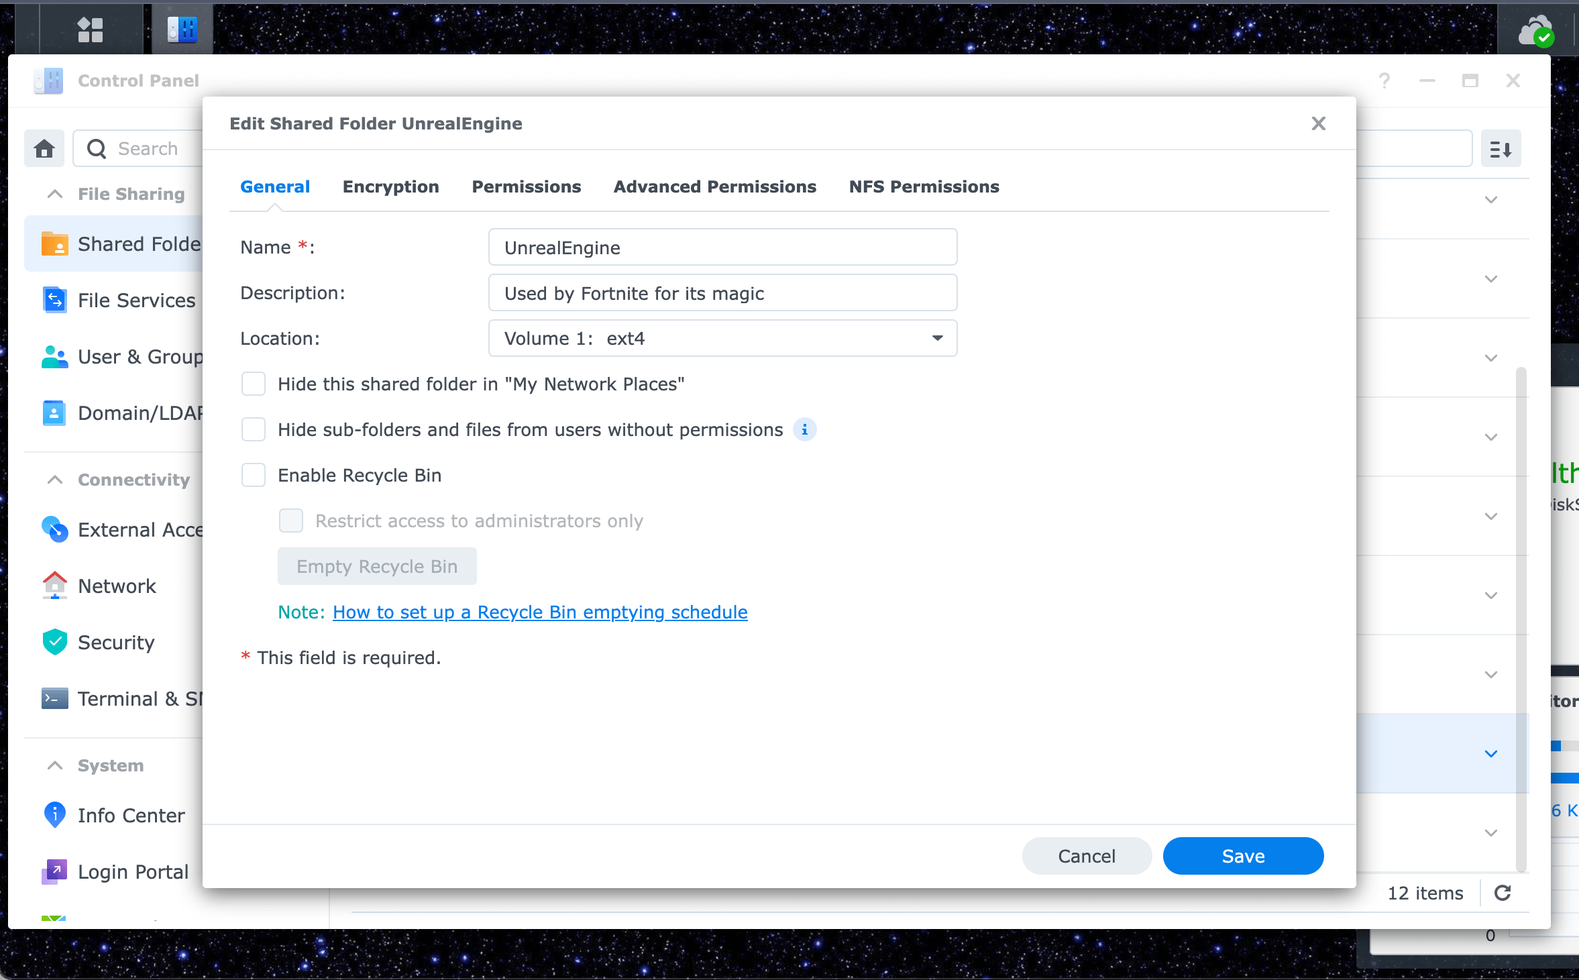Open the cloud sync status icon
The width and height of the screenshot is (1579, 980).
(1535, 32)
